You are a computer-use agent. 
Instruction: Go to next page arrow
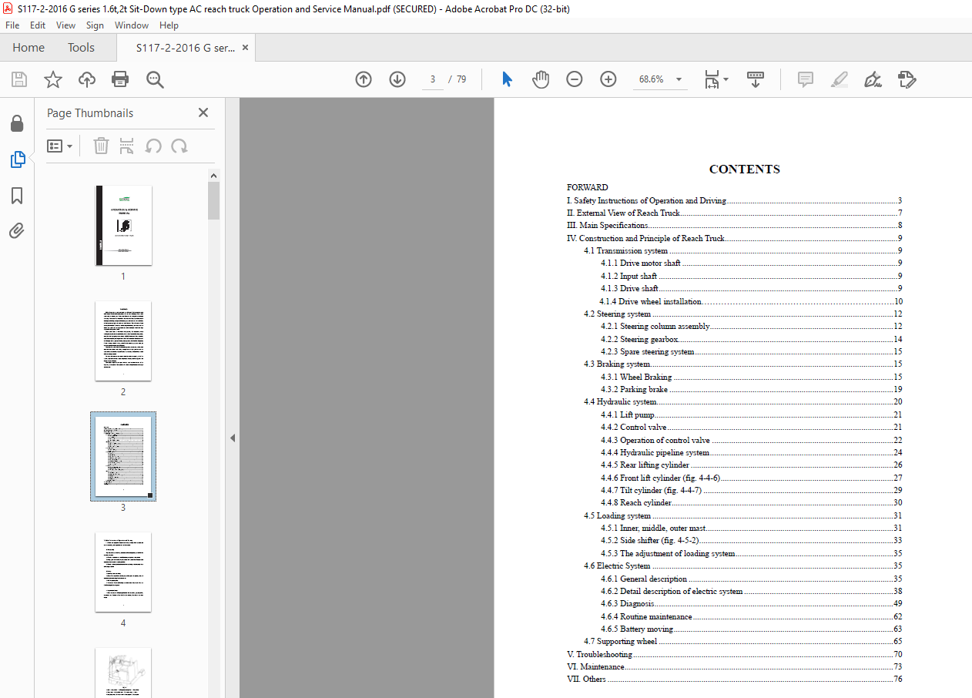coord(397,79)
